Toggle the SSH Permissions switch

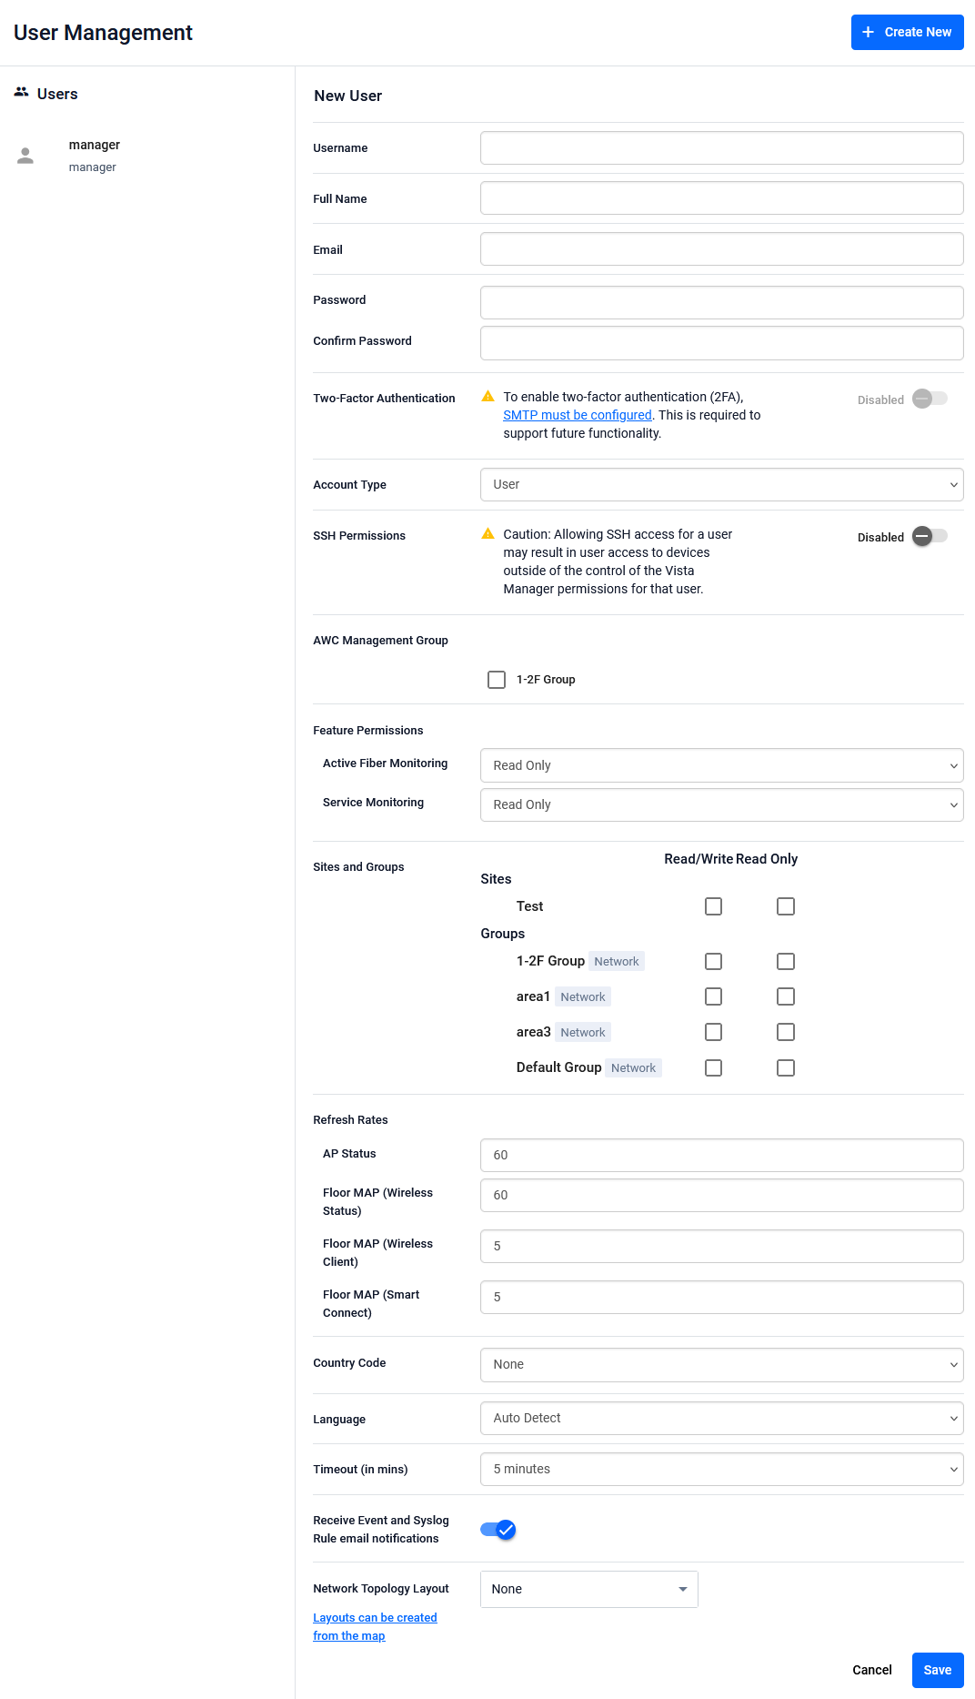[x=930, y=536]
